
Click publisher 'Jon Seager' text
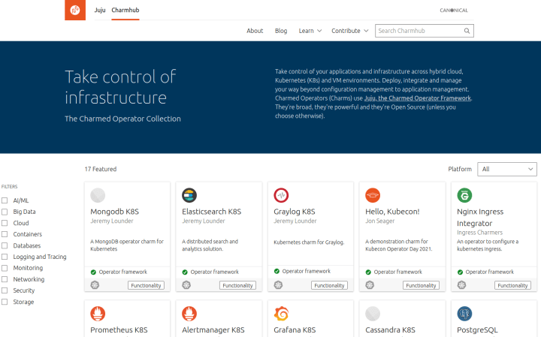coord(380,221)
